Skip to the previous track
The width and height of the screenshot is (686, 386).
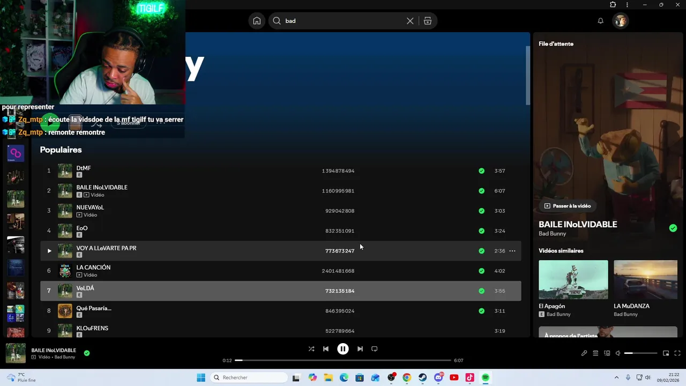click(x=326, y=349)
